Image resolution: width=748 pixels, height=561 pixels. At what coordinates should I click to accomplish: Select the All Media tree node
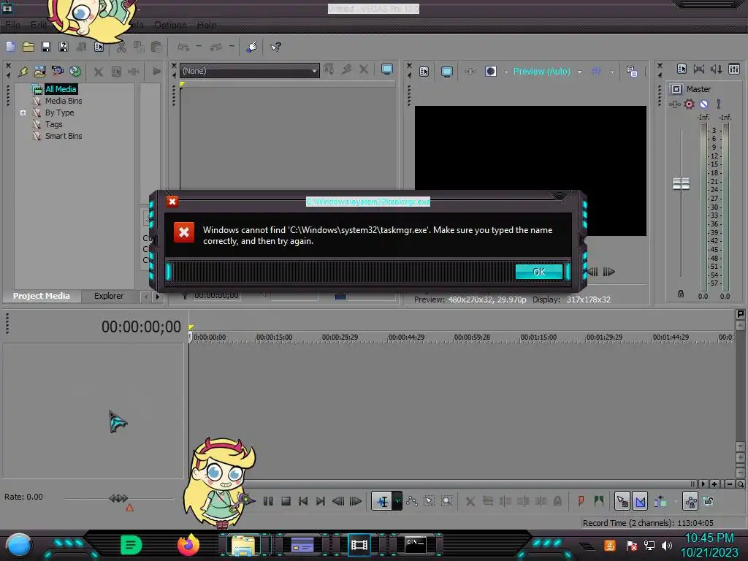pyautogui.click(x=61, y=89)
